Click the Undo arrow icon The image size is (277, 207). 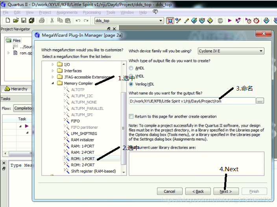tap(78, 20)
